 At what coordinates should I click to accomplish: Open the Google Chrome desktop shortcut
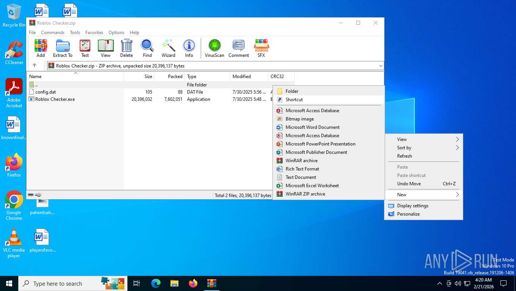point(14,205)
